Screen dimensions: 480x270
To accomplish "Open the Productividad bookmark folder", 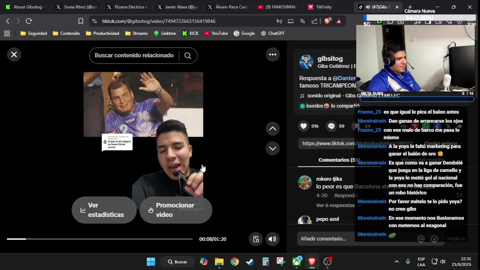I will coord(102,33).
